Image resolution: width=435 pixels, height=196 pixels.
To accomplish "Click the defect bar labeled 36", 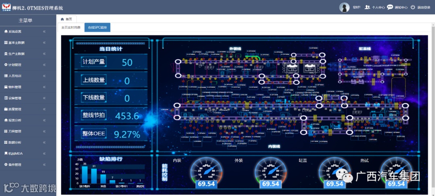I will click(85, 175).
